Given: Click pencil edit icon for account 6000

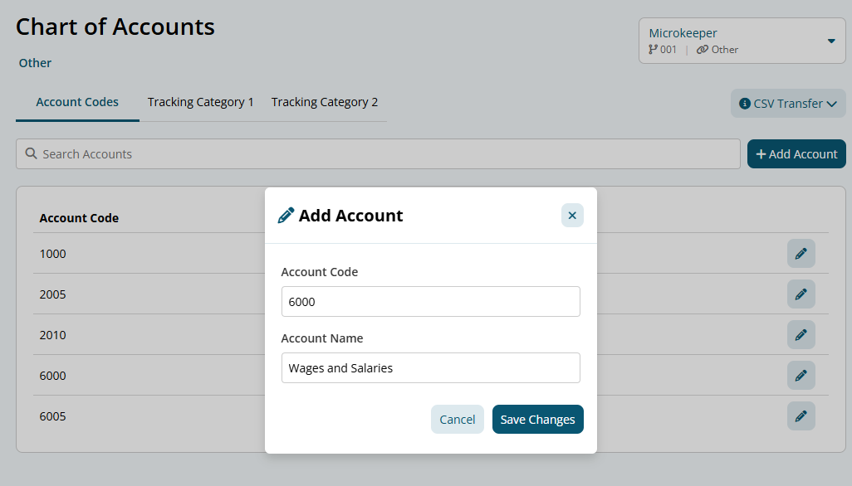Looking at the screenshot, I should 801,376.
